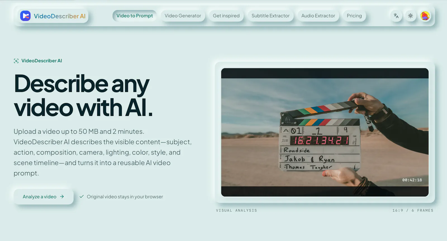Open the language translation switcher

(396, 16)
